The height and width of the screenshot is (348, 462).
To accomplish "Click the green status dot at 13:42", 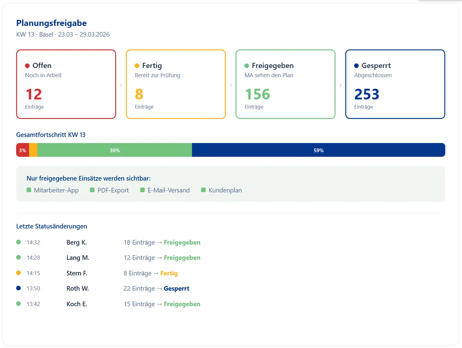I will (x=19, y=304).
